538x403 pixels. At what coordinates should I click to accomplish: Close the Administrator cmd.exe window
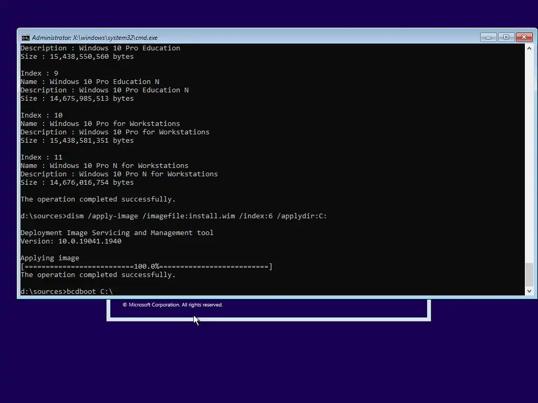point(524,37)
